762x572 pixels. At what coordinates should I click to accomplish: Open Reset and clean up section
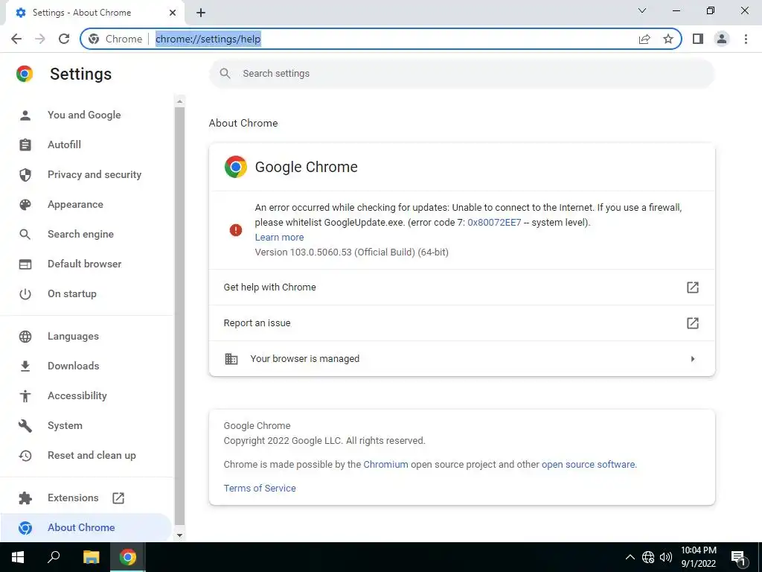(x=92, y=455)
